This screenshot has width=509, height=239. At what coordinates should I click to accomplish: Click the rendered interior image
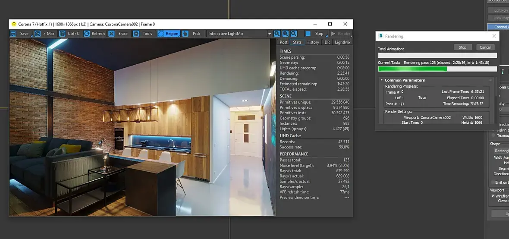pyautogui.click(x=142, y=127)
